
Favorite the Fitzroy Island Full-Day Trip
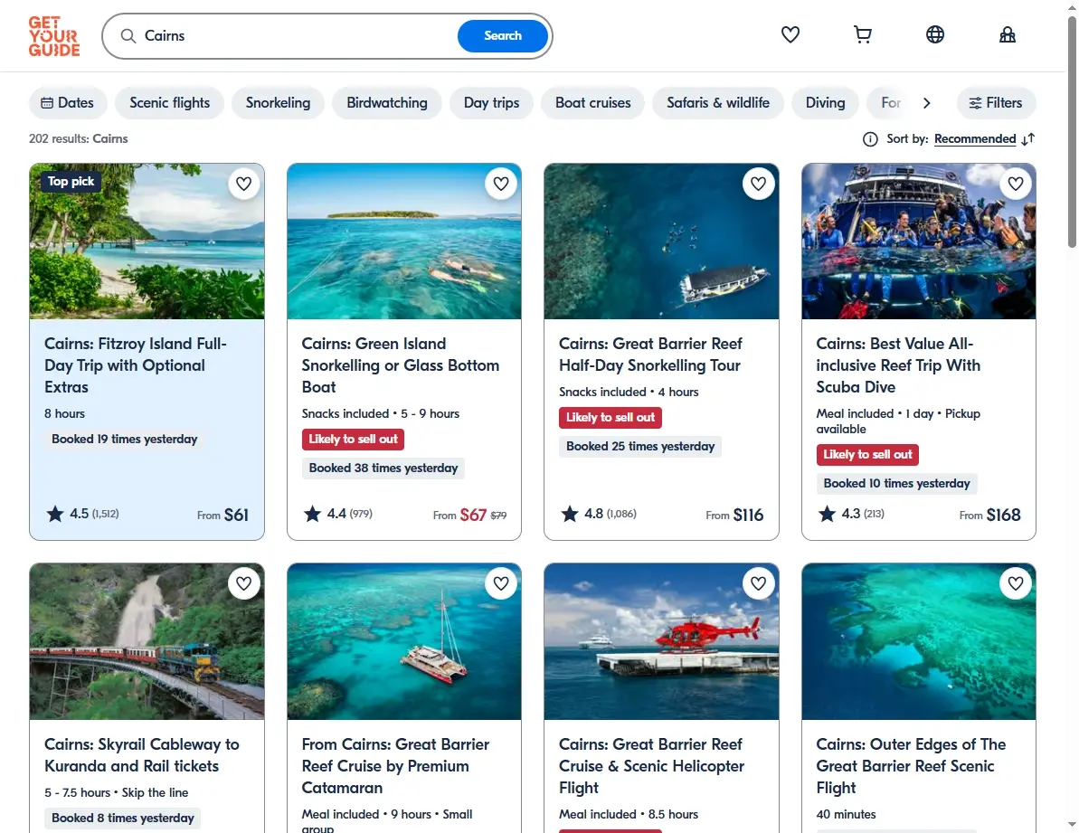[243, 184]
